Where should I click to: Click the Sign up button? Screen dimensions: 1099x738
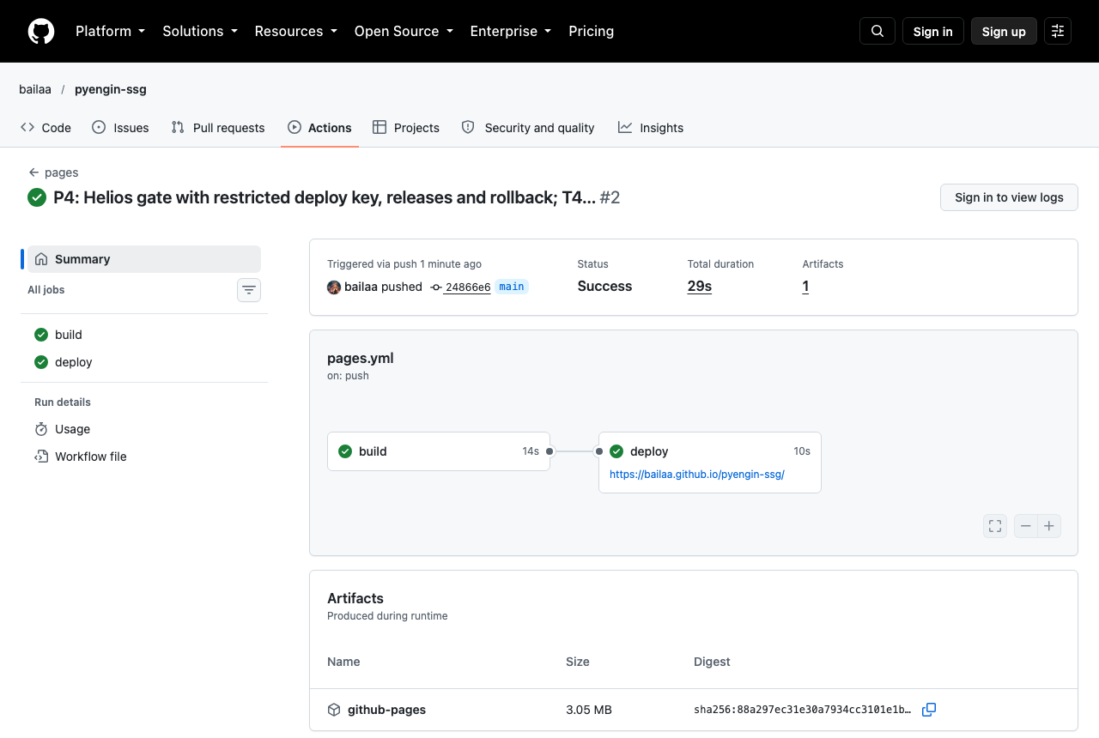(x=1004, y=31)
